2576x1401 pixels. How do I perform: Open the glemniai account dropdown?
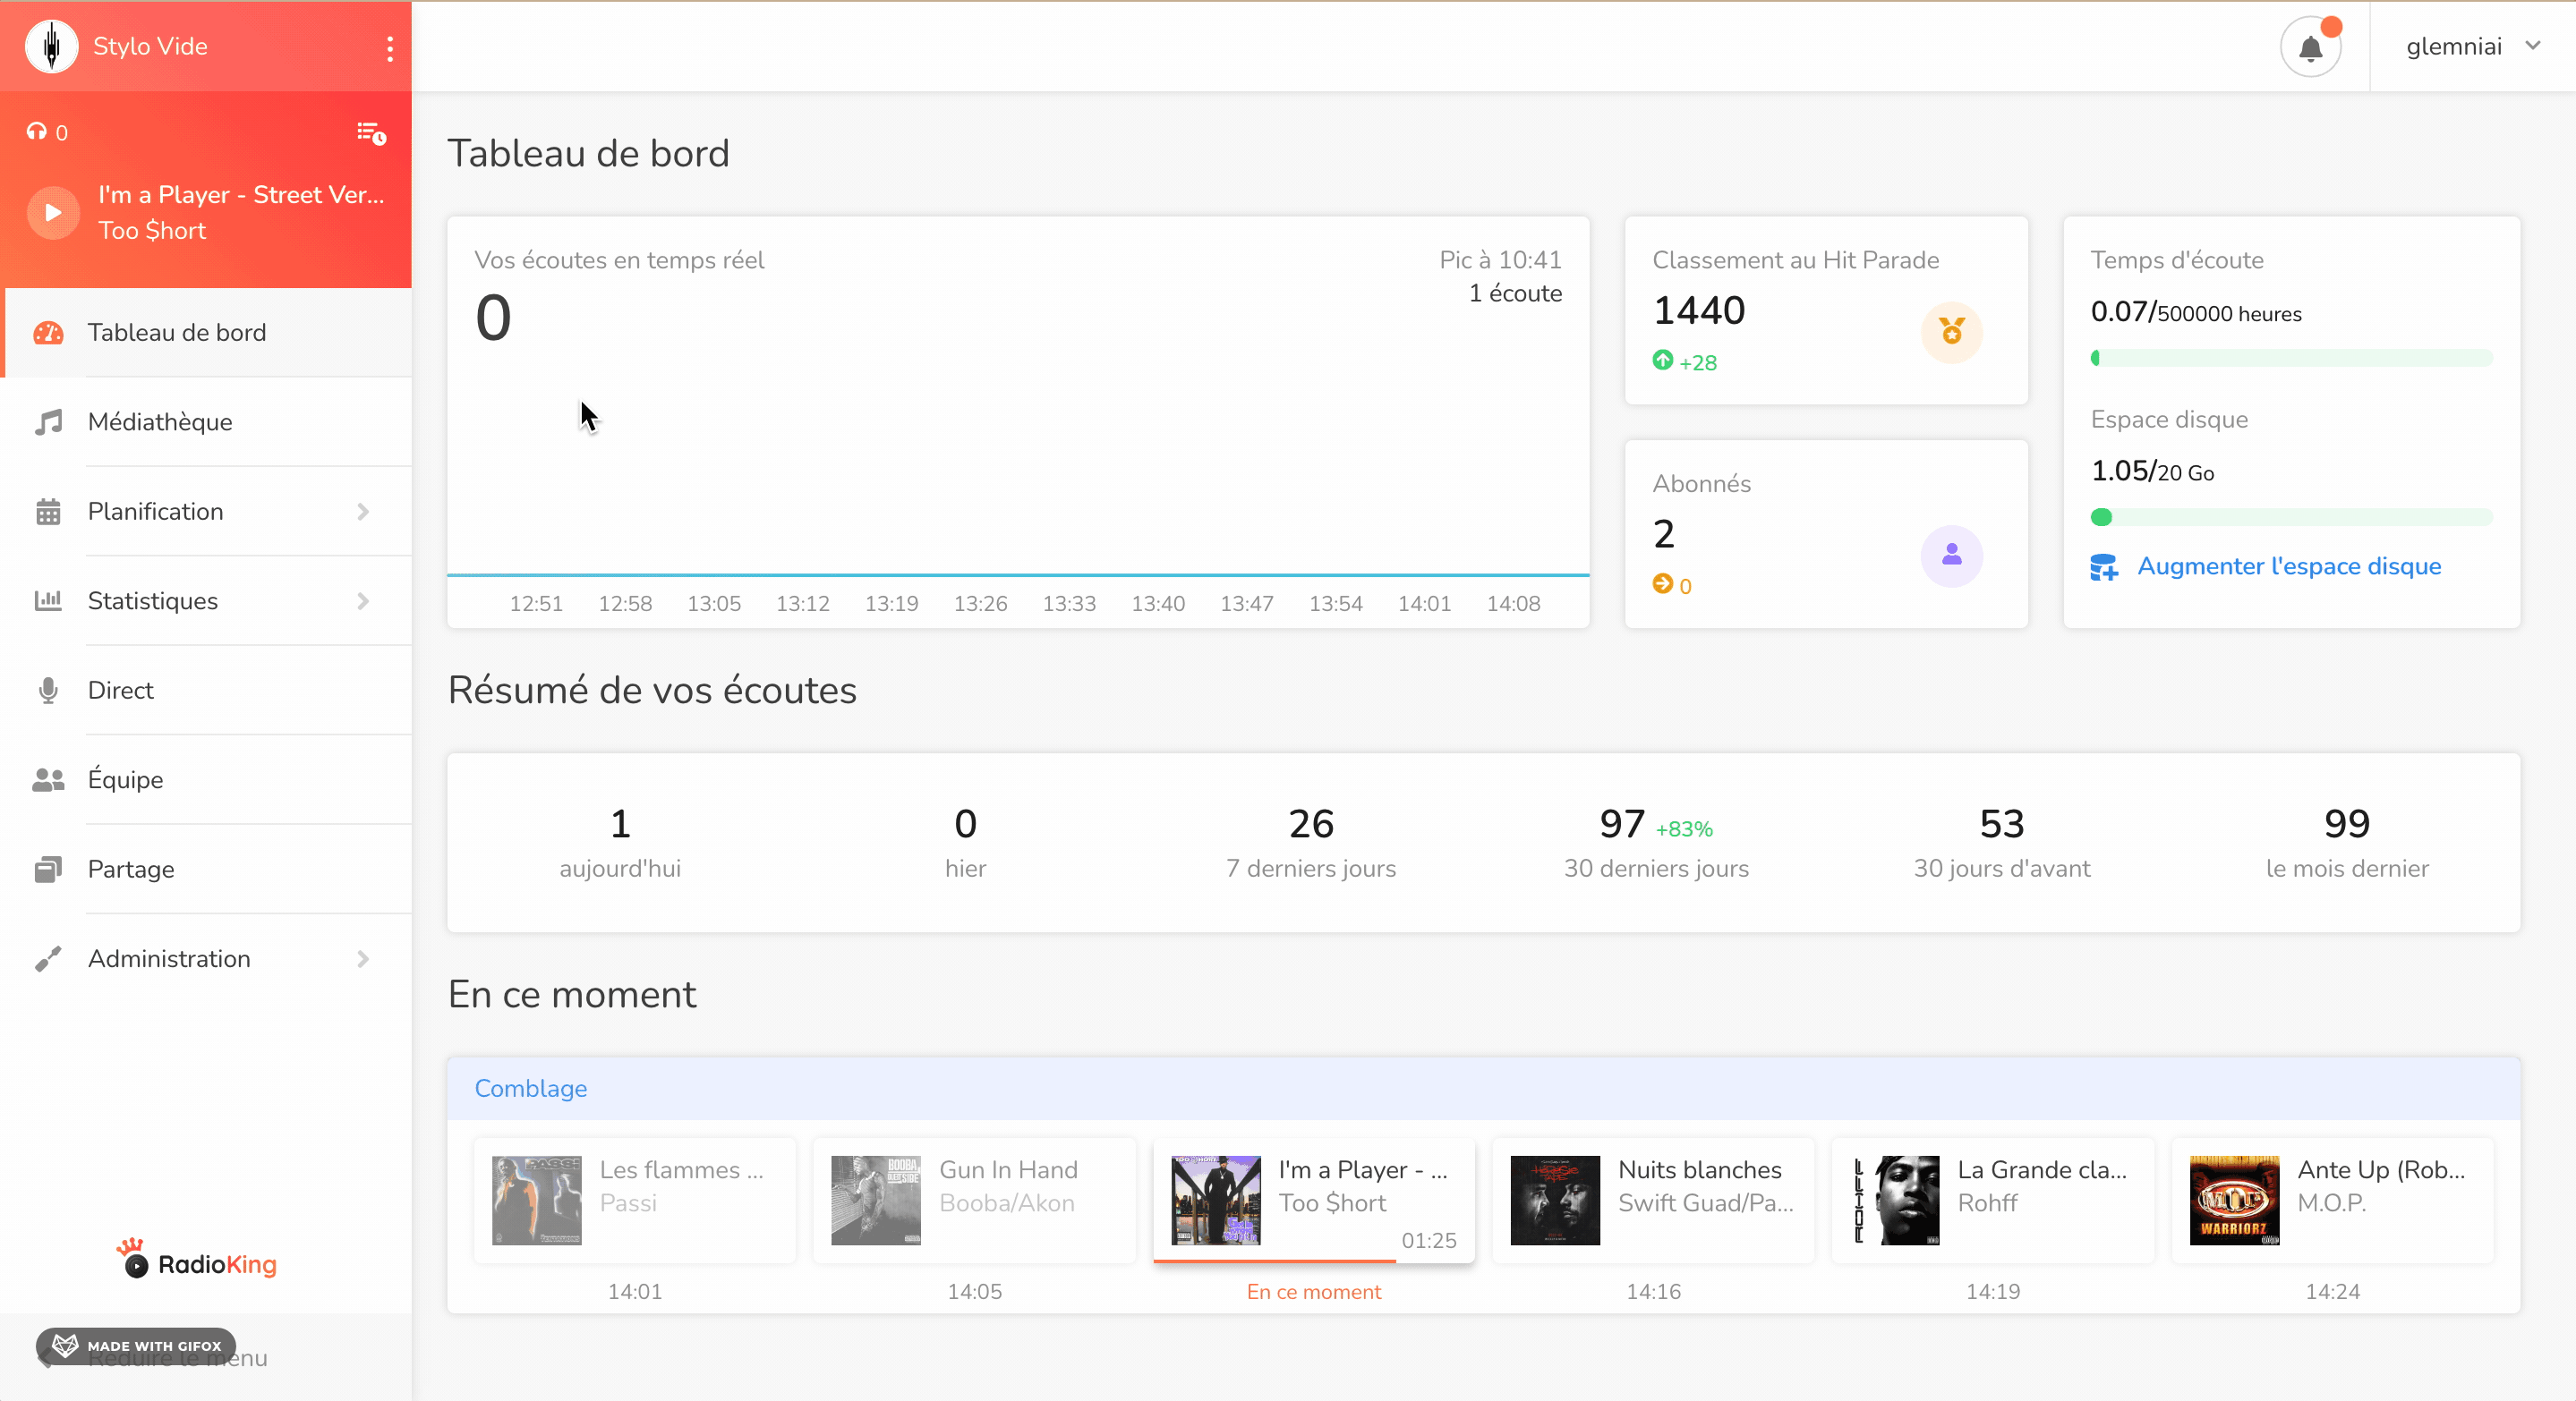[x=2472, y=47]
